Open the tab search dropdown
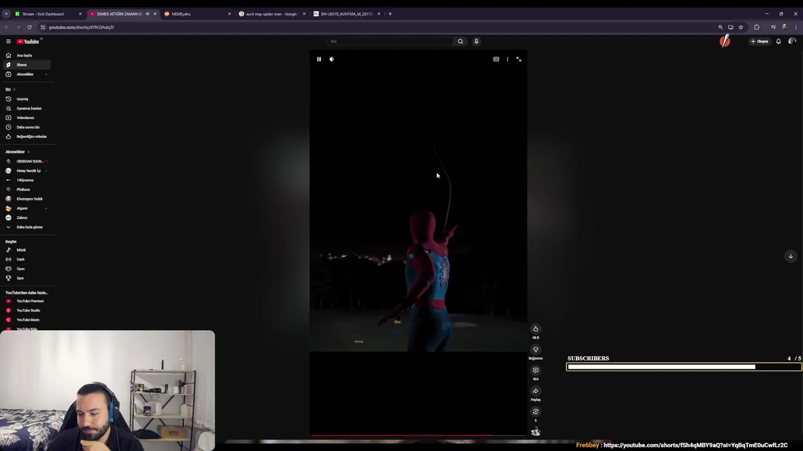This screenshot has width=803, height=451. (6, 14)
